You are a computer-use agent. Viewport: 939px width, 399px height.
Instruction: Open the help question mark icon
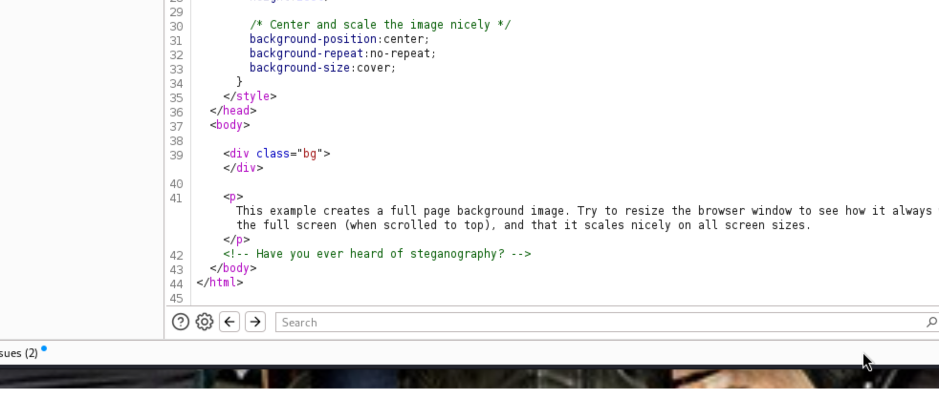[x=181, y=322]
